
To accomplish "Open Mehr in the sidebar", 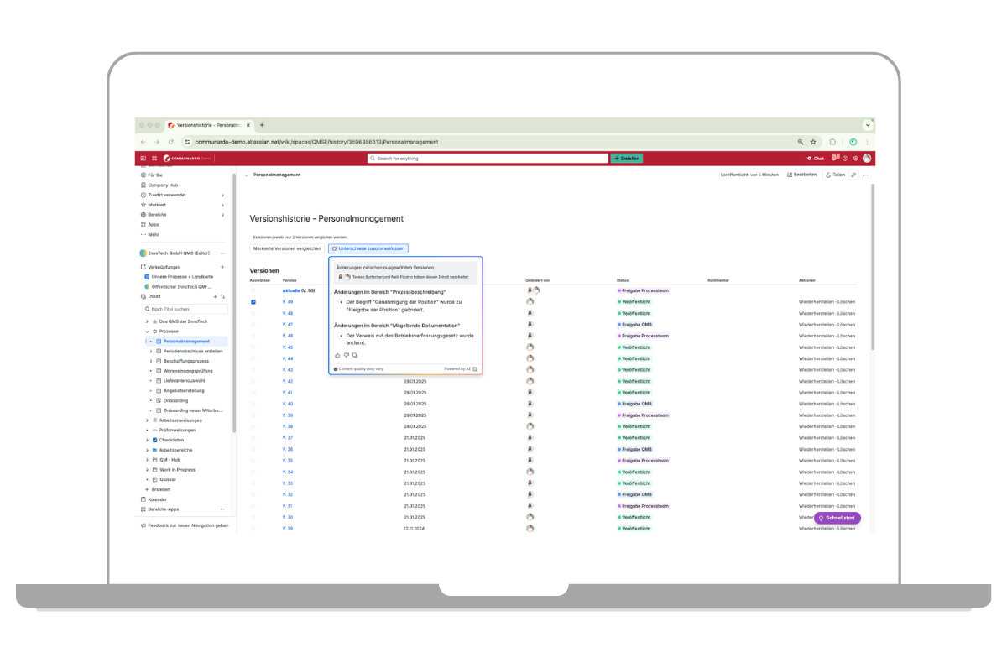I will pyautogui.click(x=149, y=234).
